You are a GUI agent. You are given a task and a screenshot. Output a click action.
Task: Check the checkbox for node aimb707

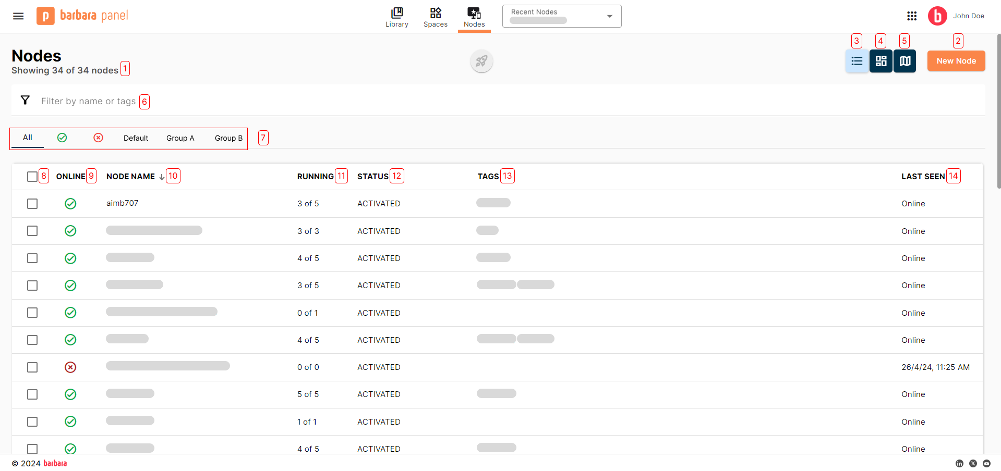click(32, 204)
